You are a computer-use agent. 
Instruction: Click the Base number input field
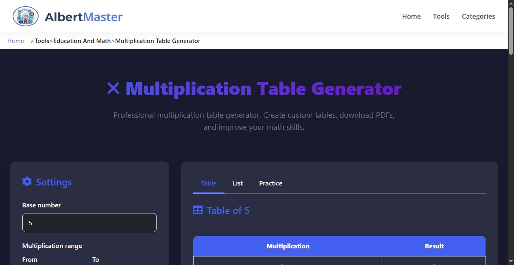pos(89,222)
